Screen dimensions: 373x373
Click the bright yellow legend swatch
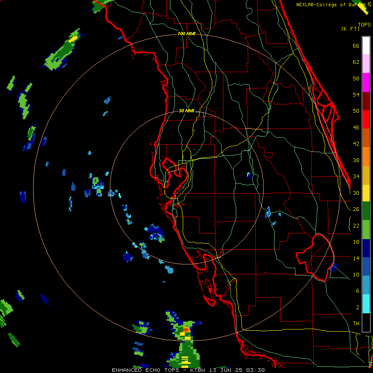(366, 193)
